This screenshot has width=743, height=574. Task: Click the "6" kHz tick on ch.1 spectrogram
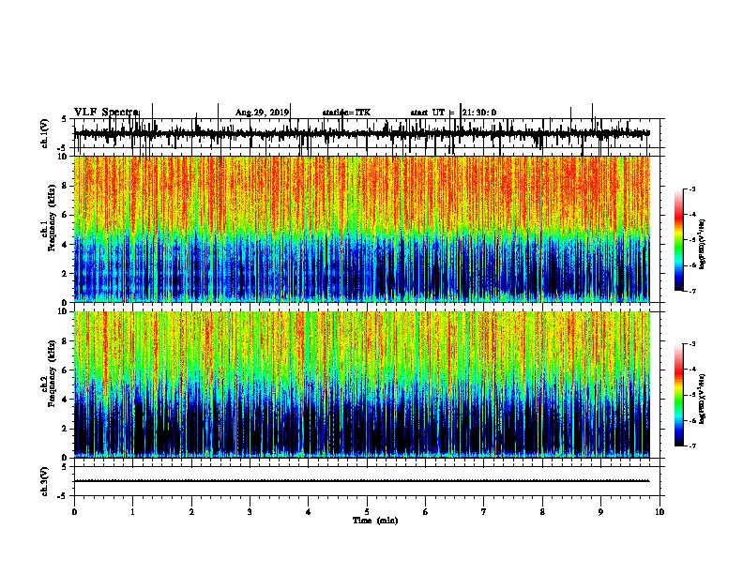pos(66,215)
